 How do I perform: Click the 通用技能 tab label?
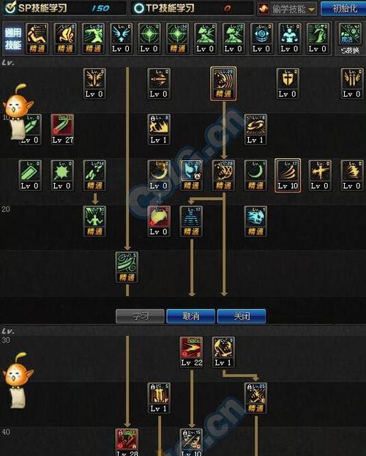[12, 39]
